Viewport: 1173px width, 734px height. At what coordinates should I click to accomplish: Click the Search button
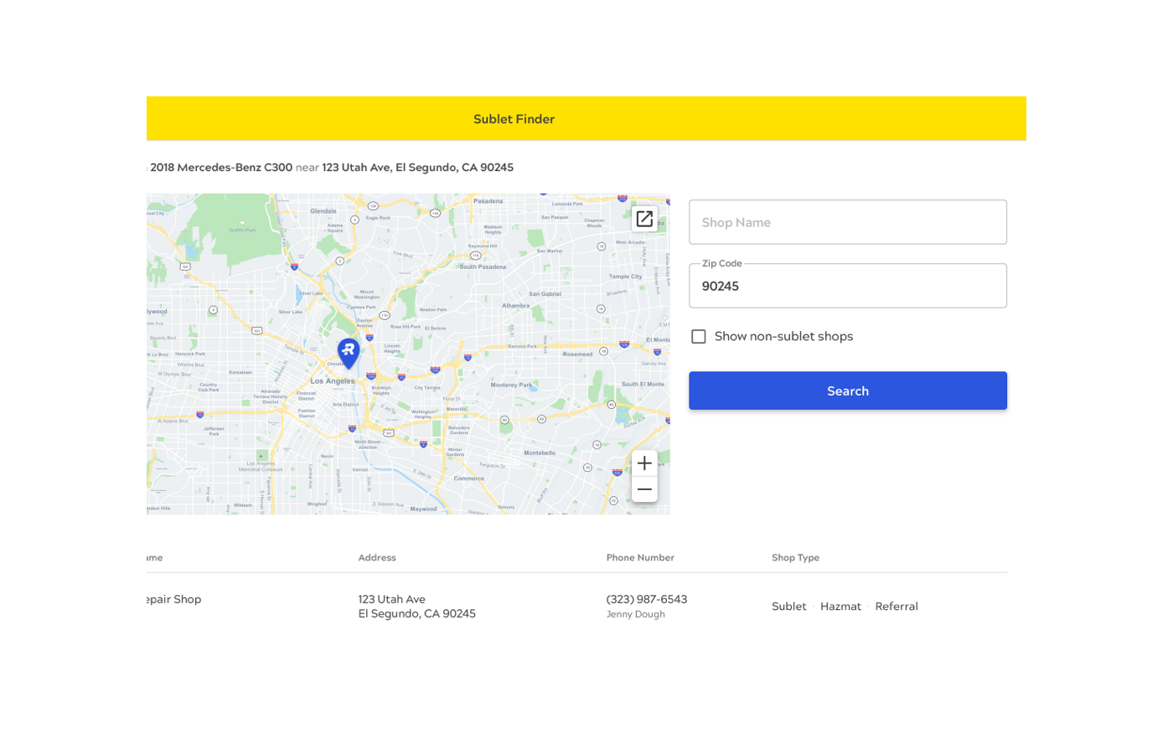click(847, 390)
